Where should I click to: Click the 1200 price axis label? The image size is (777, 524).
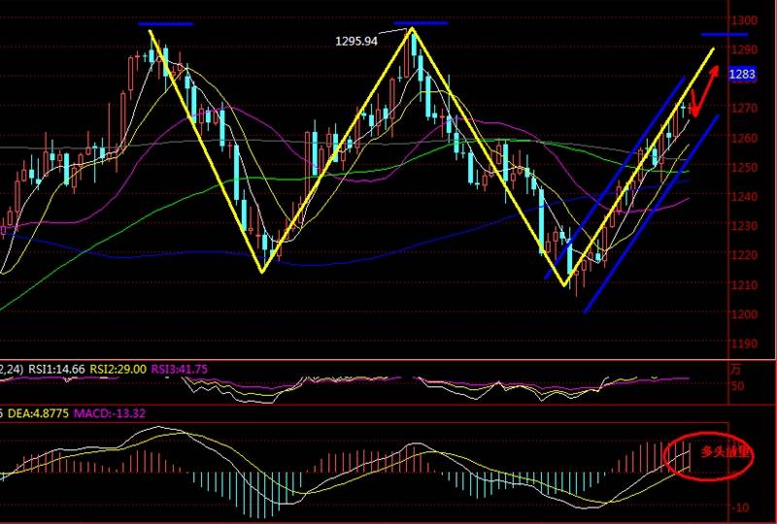coord(744,314)
